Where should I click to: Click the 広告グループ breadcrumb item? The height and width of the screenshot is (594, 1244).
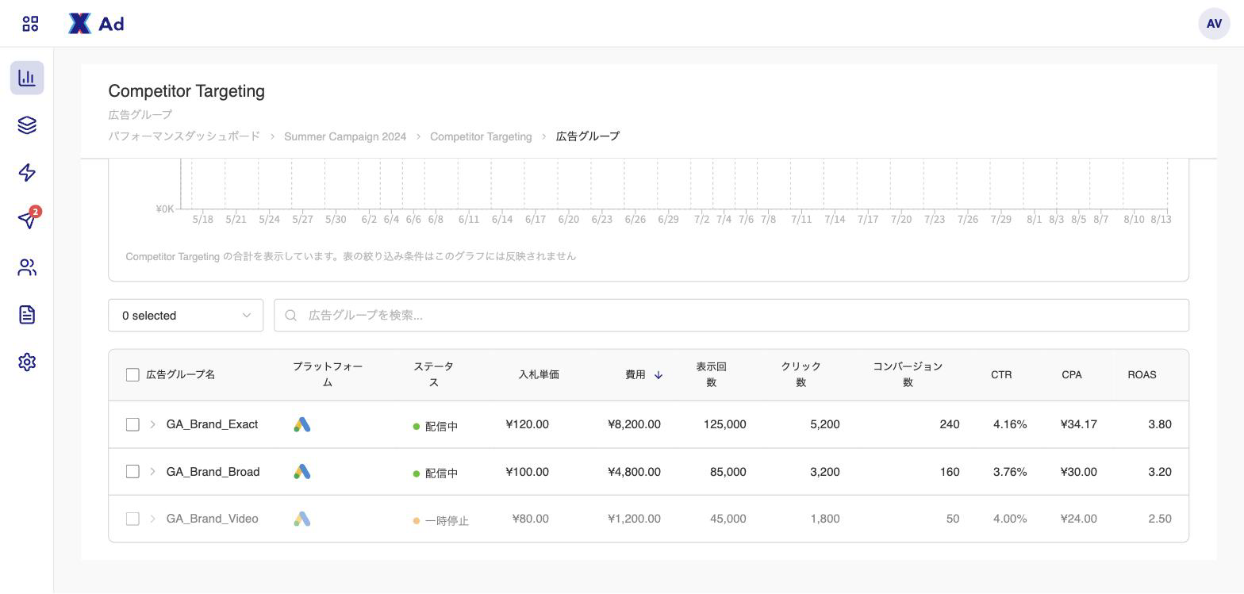(x=588, y=136)
